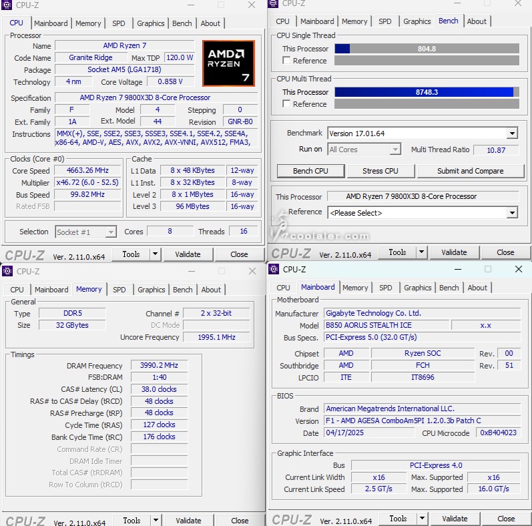Enable the Multi Thread Reference checkbox
Viewport: 532px width, 526px height.
pos(286,103)
